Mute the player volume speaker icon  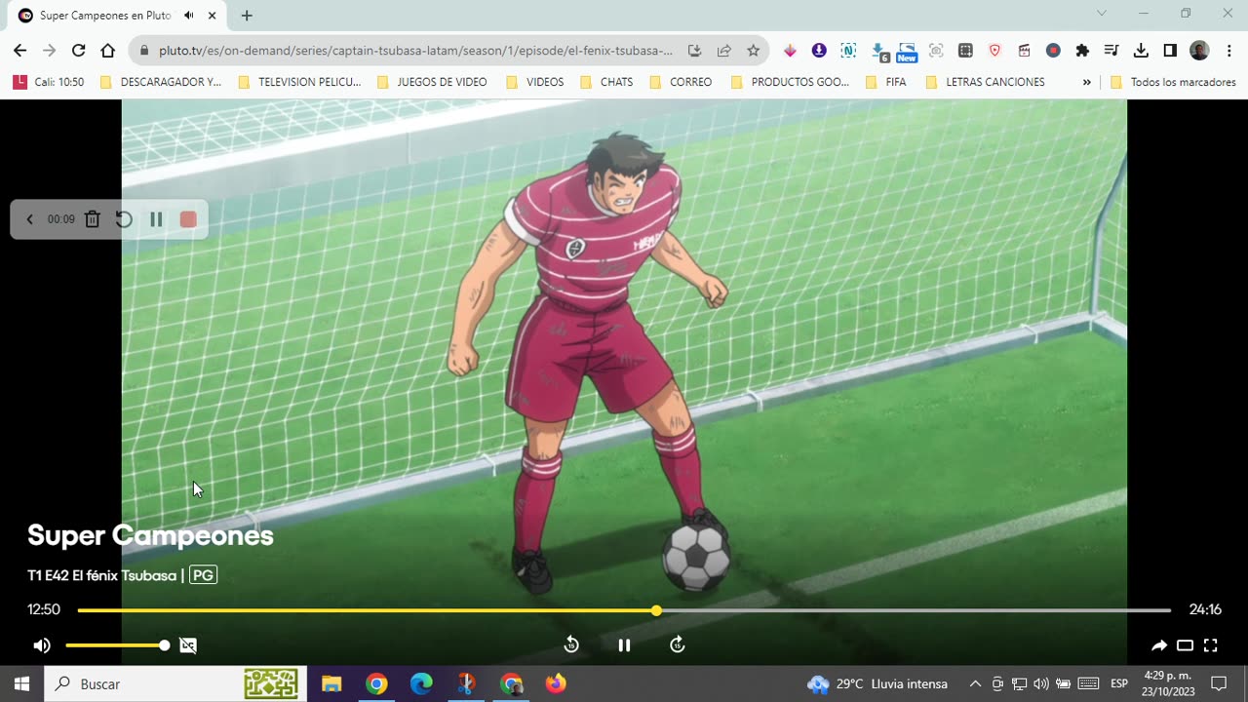click(x=42, y=645)
